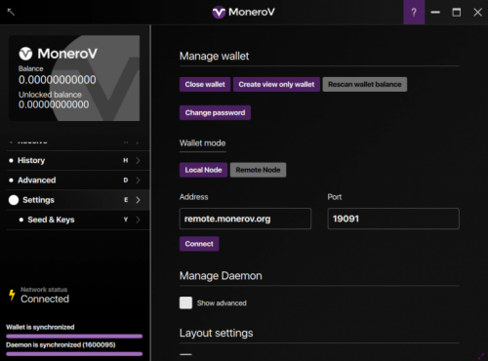
Task: Open the Advanced menu item
Action: click(x=78, y=180)
